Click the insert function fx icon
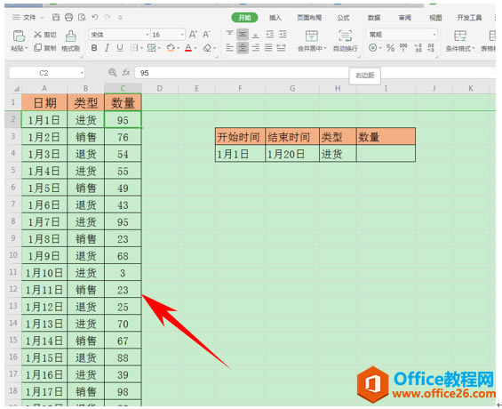502x409 pixels. click(x=126, y=73)
